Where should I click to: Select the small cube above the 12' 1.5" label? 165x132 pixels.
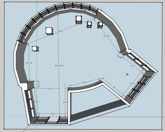(x=35, y=49)
